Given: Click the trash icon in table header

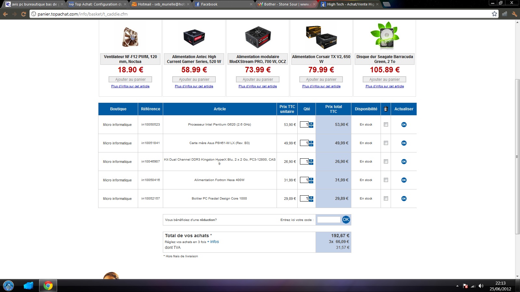Looking at the screenshot, I should click(x=386, y=109).
